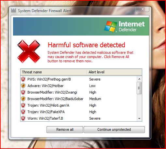
Task: Click the threat list scrollbar up arrow
Action: (x=139, y=79)
